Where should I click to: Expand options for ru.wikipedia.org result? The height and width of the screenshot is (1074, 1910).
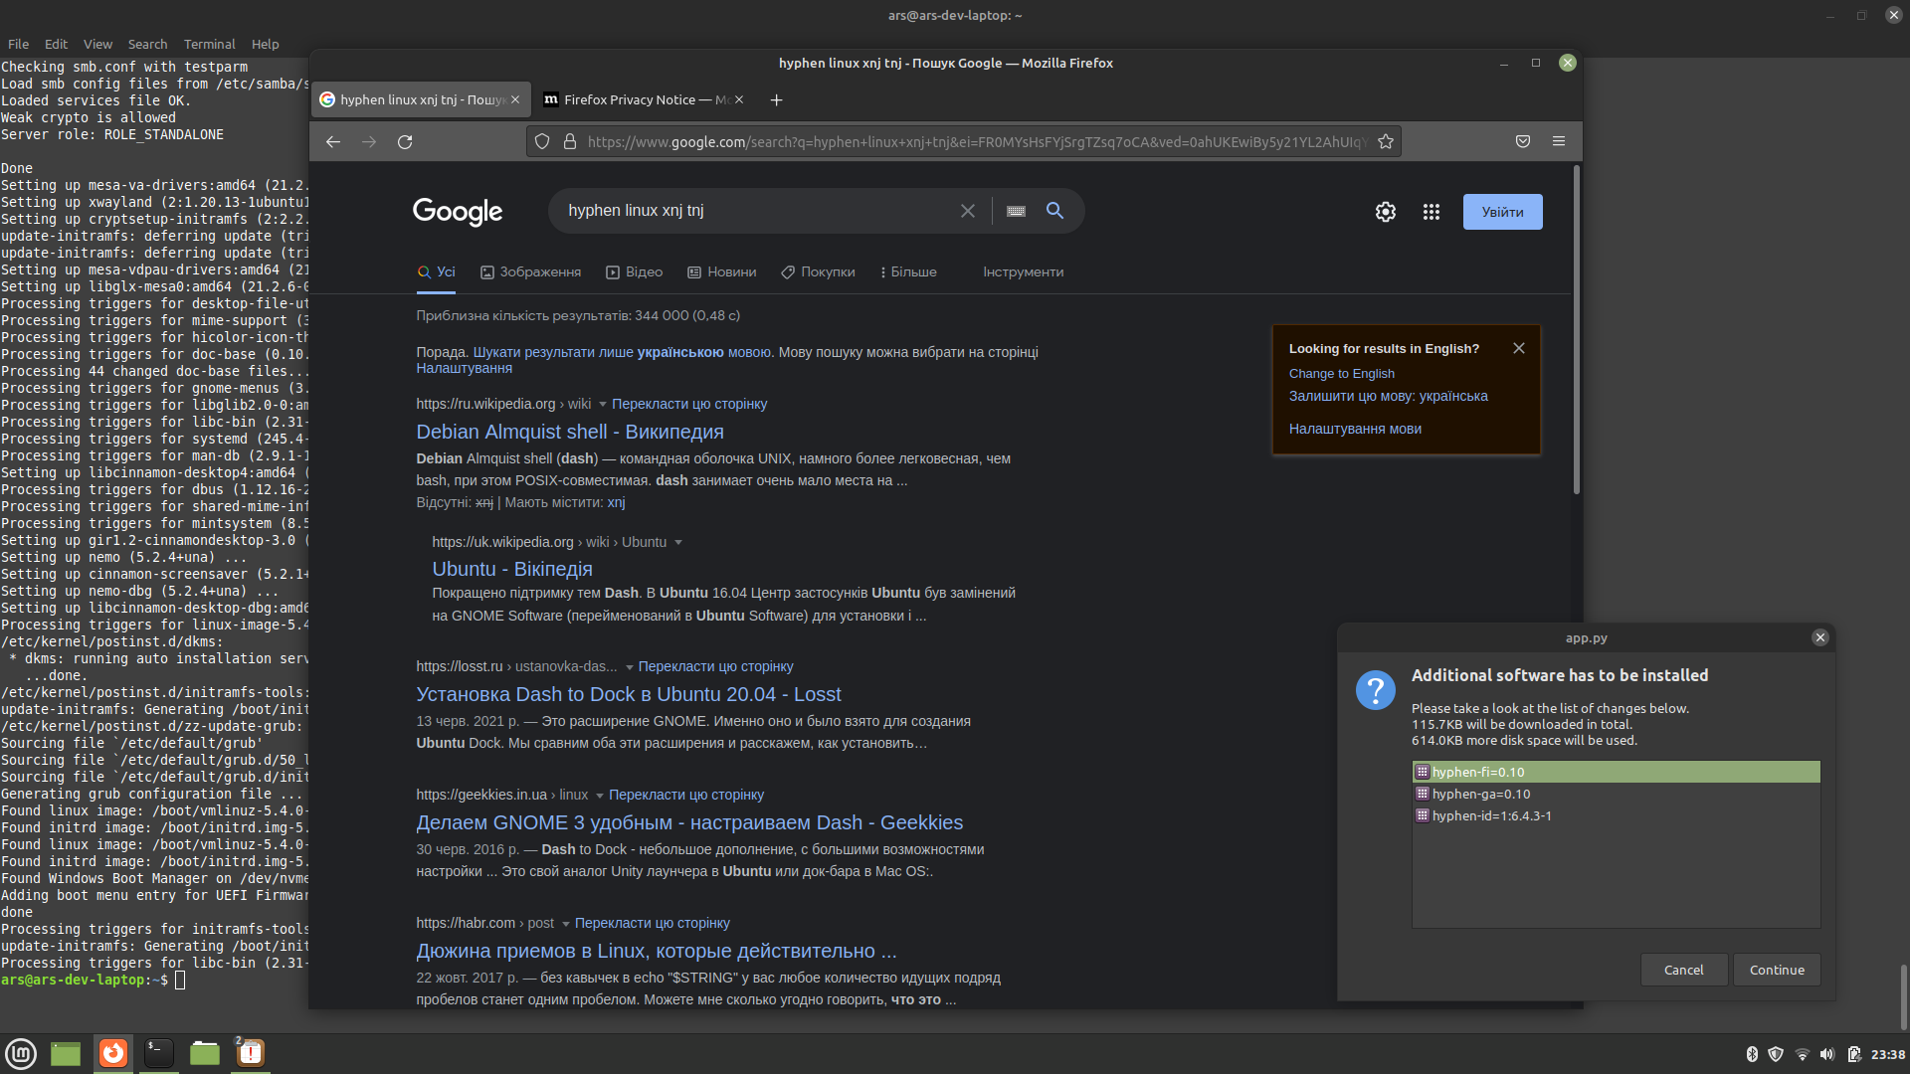(602, 405)
